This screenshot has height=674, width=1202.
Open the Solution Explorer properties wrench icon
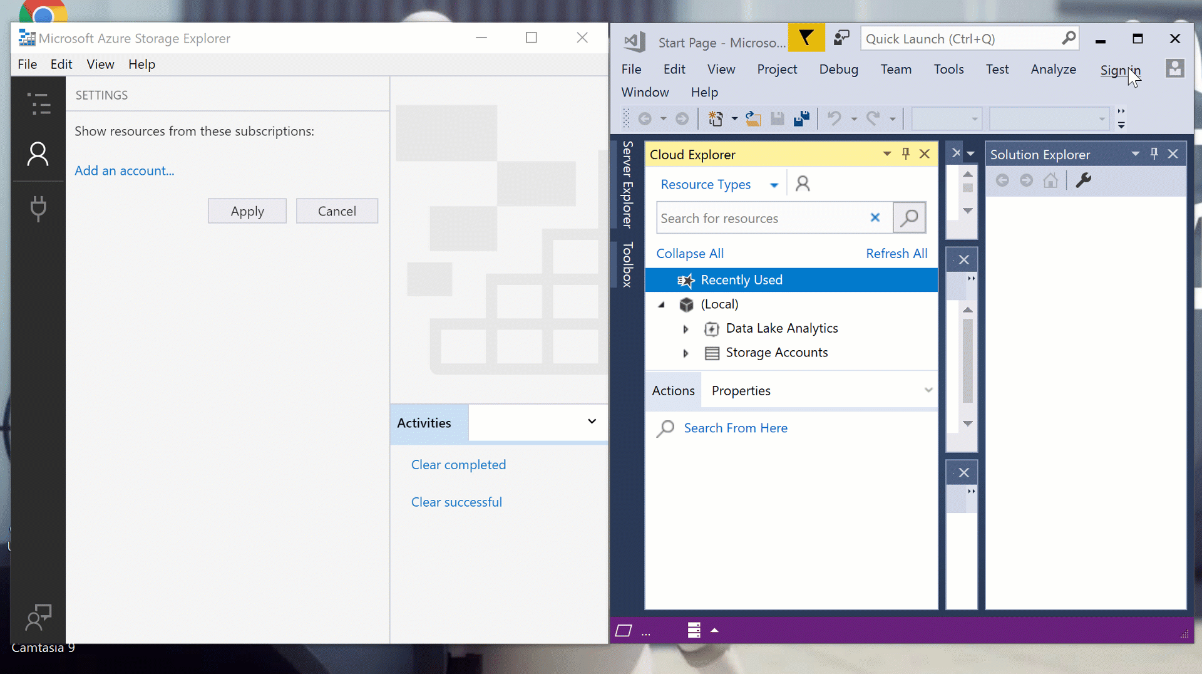[1084, 181]
